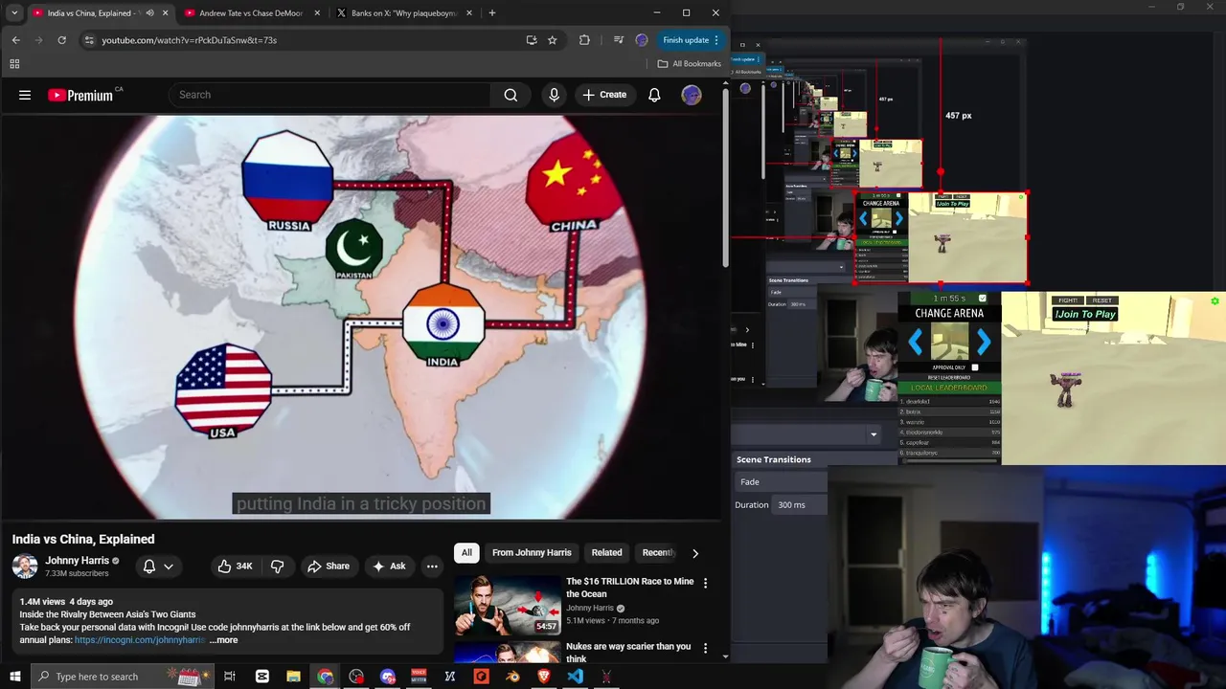Open options for Nukes are way scarier video
This screenshot has width=1226, height=689.
pyautogui.click(x=706, y=648)
